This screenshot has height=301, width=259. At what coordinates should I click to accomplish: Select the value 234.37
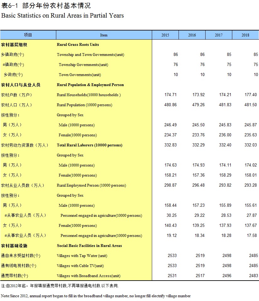tap(170, 135)
